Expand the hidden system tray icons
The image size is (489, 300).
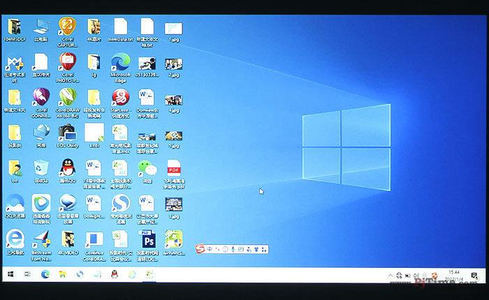coord(391,276)
